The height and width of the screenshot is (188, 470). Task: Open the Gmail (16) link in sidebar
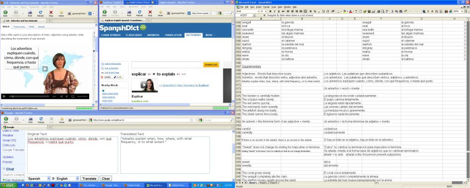pyautogui.click(x=9, y=140)
